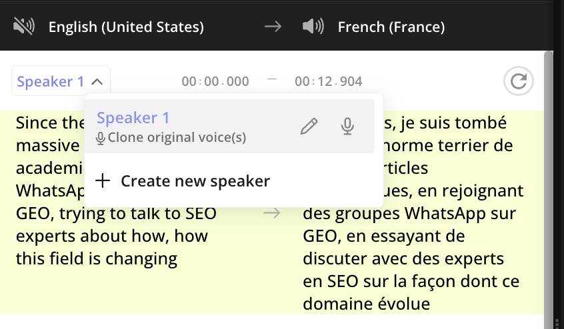The height and width of the screenshot is (329, 564).
Task: Click the Clone original voice(s) label
Action: [177, 139]
